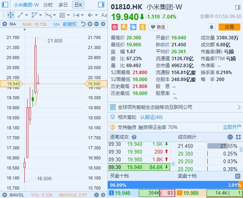243x198 pixels.
Task: Open MAVOL indicator settings gear
Action: [103, 195]
